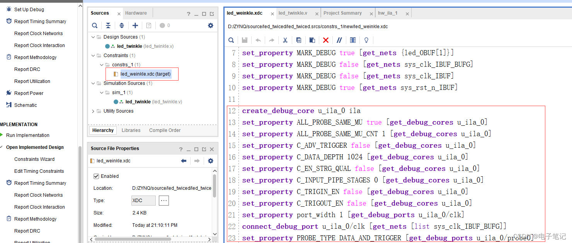Image resolution: width=572 pixels, height=243 pixels.
Task: Copy selection in the editor toolbar
Action: pyautogui.click(x=299, y=40)
